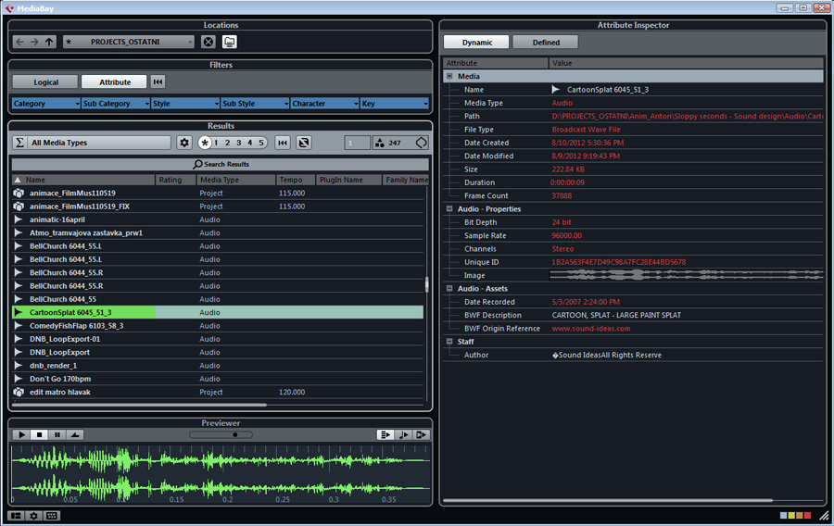Open the window layout setup
834x526 pixels.
[16, 516]
